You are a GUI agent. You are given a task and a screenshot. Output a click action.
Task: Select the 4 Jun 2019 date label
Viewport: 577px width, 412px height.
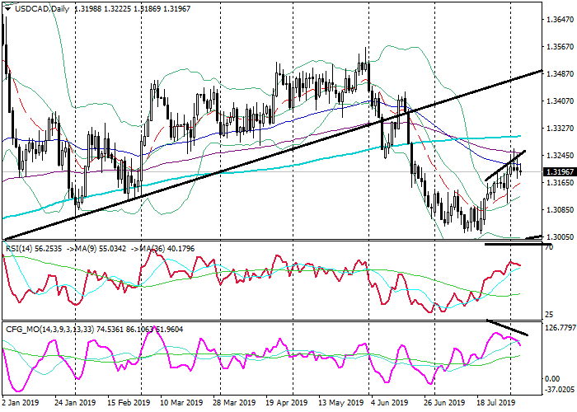pos(389,405)
